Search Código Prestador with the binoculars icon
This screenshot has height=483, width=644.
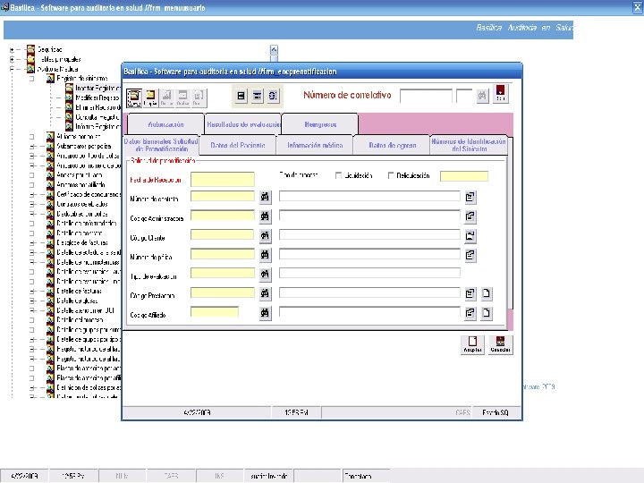coord(266,293)
